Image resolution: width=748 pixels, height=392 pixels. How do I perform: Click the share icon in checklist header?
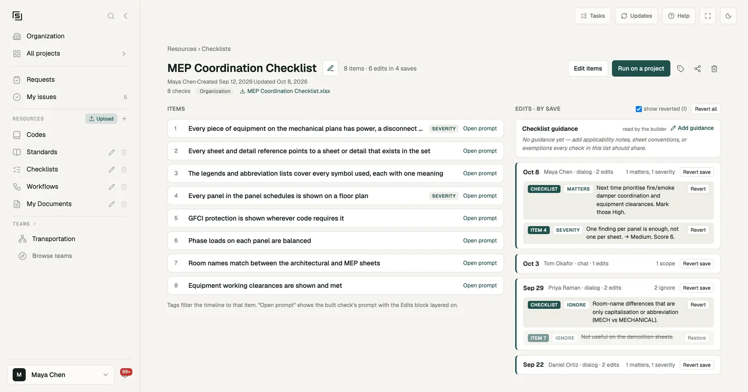point(698,69)
